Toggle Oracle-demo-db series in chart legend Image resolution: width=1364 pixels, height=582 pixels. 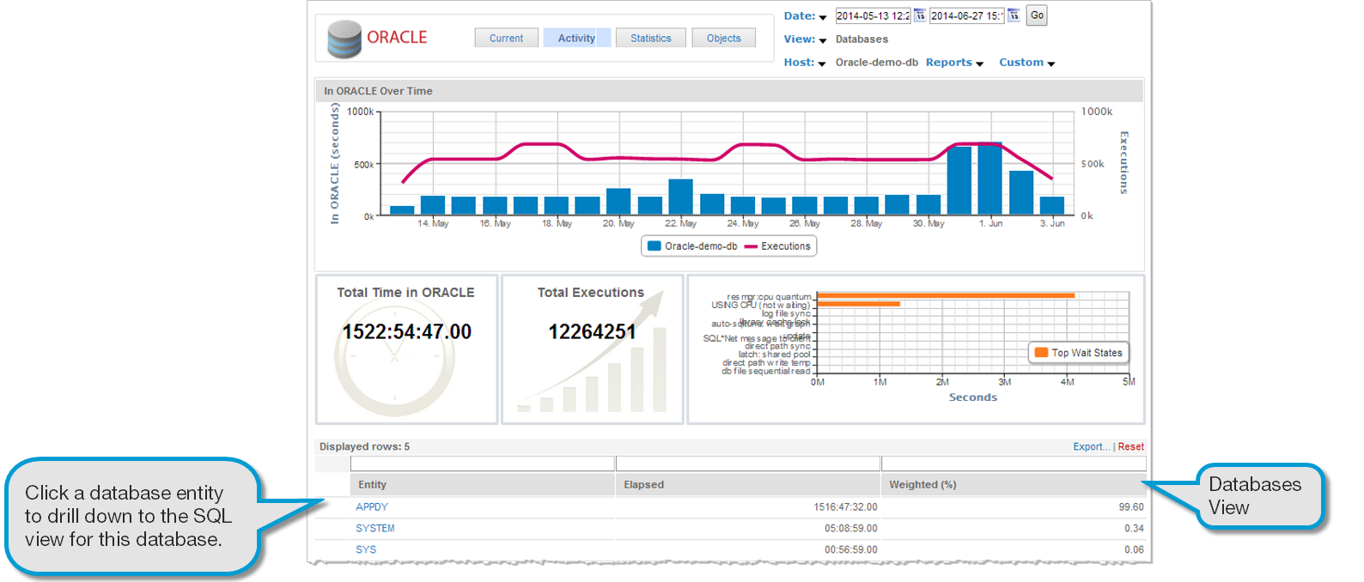(x=692, y=246)
